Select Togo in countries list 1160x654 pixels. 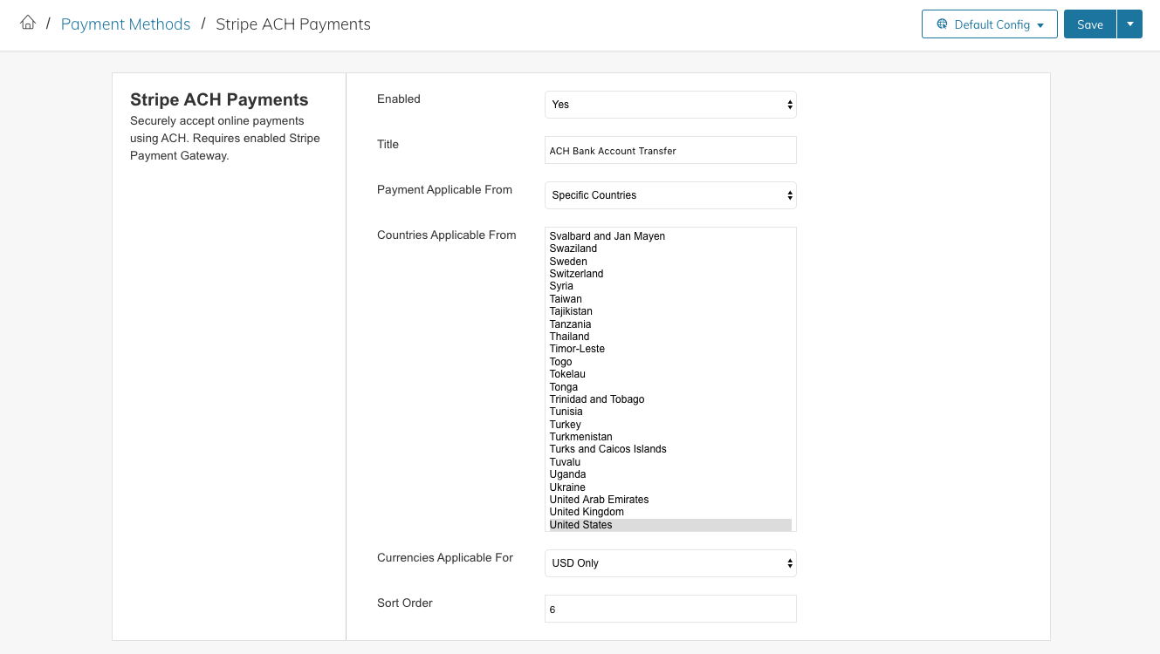pyautogui.click(x=669, y=362)
